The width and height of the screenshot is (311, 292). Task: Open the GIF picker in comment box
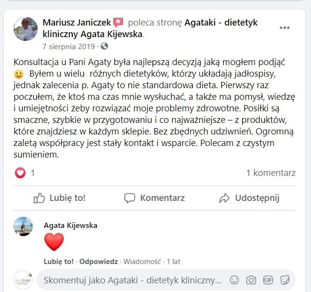[x=268, y=280]
